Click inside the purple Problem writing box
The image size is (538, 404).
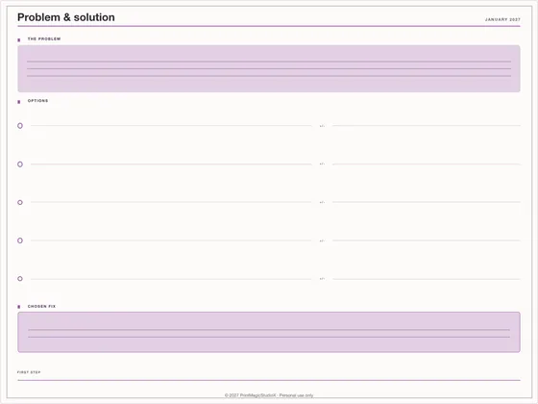pyautogui.click(x=269, y=68)
